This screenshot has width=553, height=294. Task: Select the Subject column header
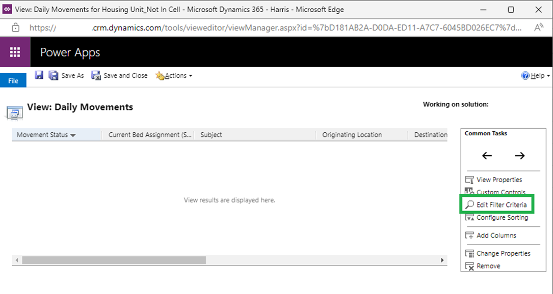pyautogui.click(x=255, y=135)
